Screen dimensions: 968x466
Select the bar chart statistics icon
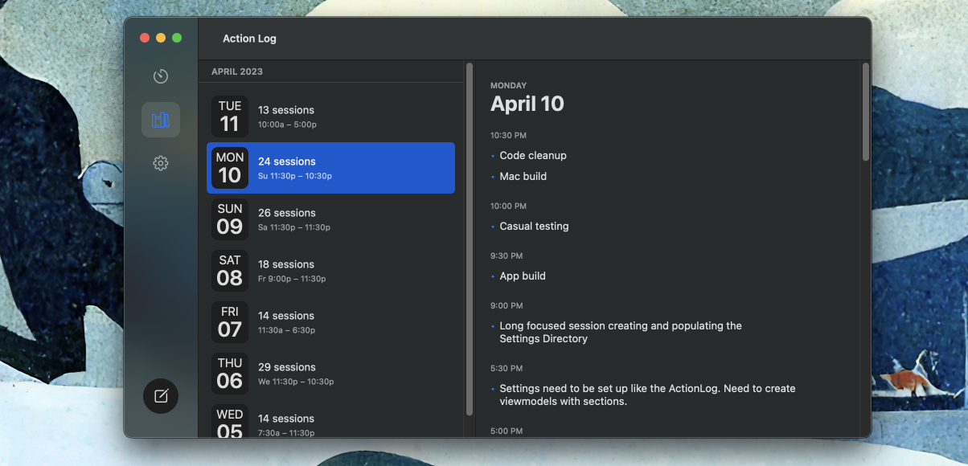point(160,119)
